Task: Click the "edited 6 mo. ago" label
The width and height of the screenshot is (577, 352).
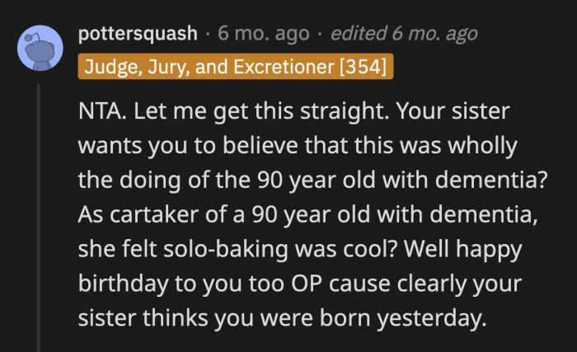Action: pyautogui.click(x=404, y=34)
